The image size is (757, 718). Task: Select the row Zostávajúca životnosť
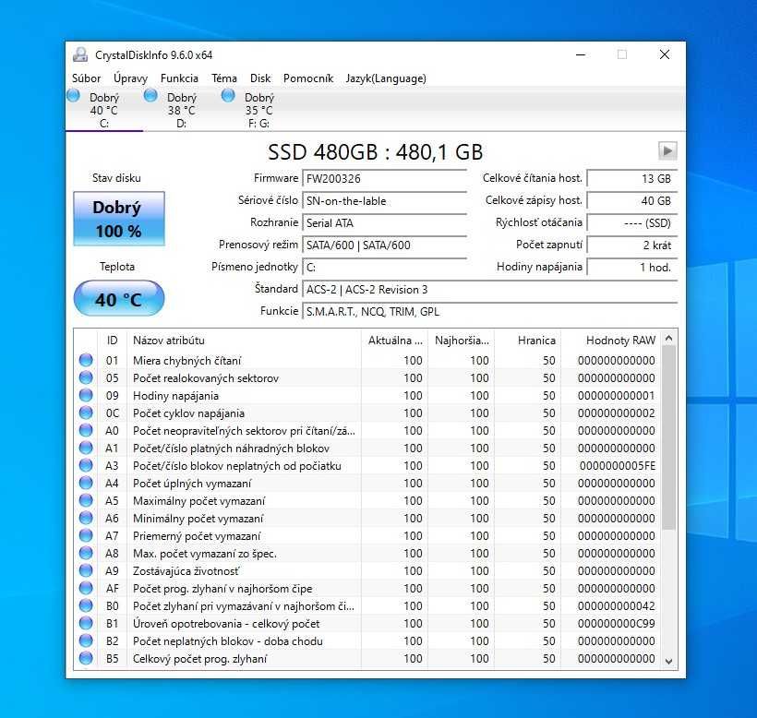point(367,571)
